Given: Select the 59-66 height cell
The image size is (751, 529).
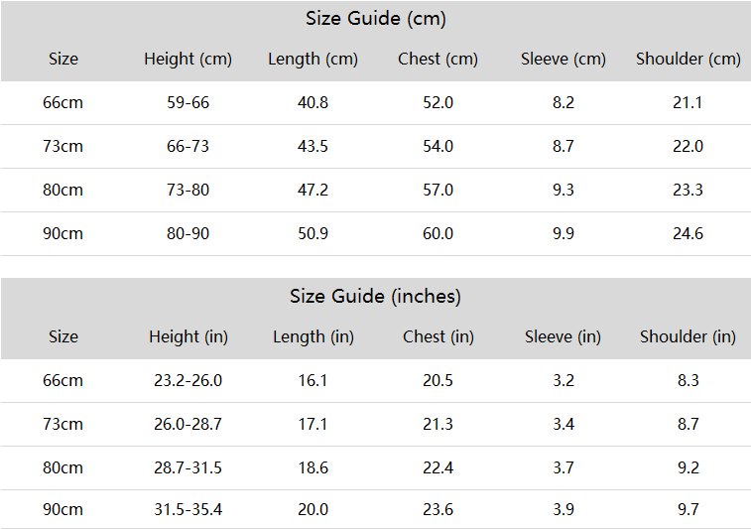Looking at the screenshot, I should (188, 102).
